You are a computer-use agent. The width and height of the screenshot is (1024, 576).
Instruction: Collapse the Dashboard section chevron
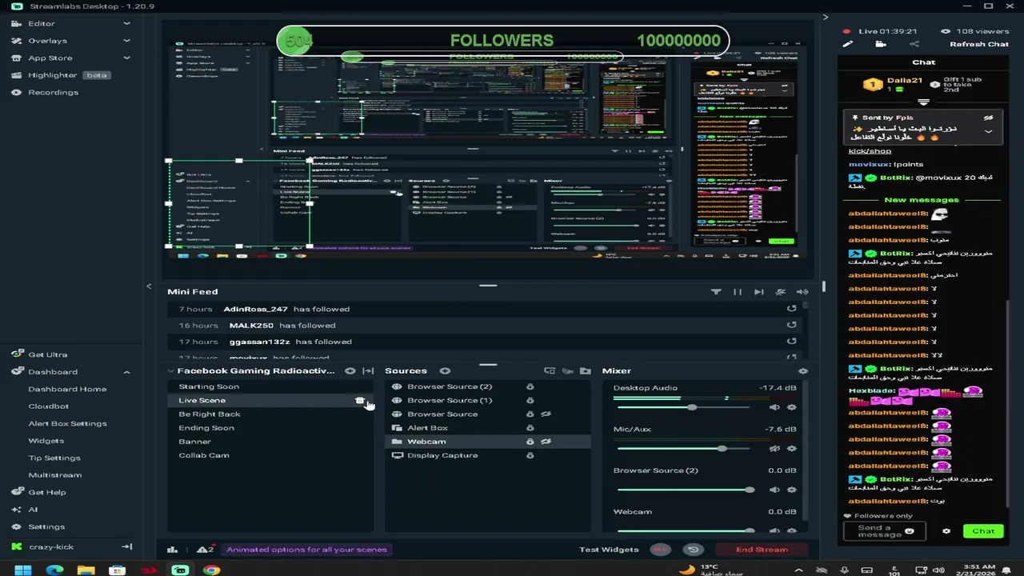click(126, 372)
